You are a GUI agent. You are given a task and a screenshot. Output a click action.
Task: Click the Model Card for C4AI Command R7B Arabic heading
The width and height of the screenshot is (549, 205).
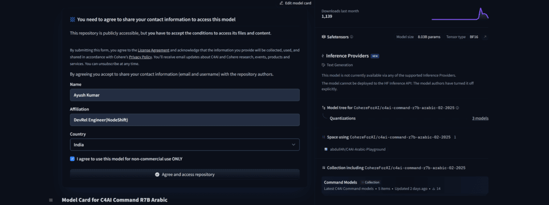115,200
